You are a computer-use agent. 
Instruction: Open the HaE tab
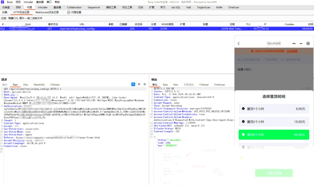(x=189, y=7)
